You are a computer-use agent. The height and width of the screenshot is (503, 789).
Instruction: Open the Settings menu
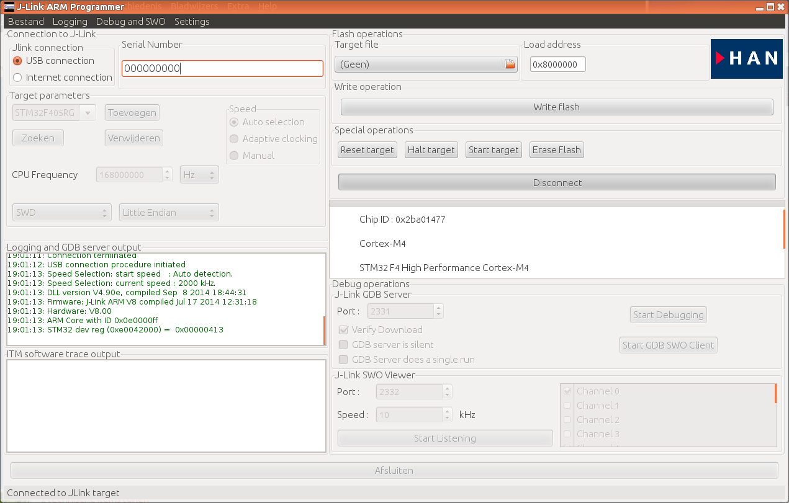192,22
